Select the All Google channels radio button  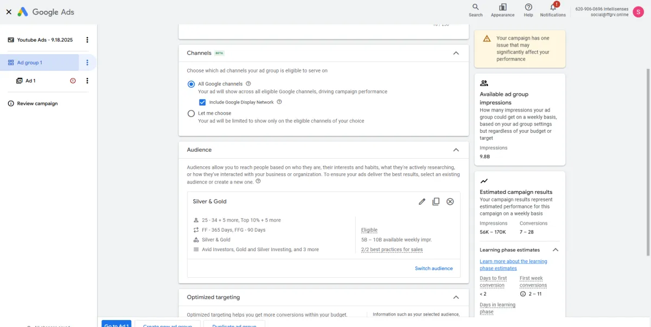(191, 84)
